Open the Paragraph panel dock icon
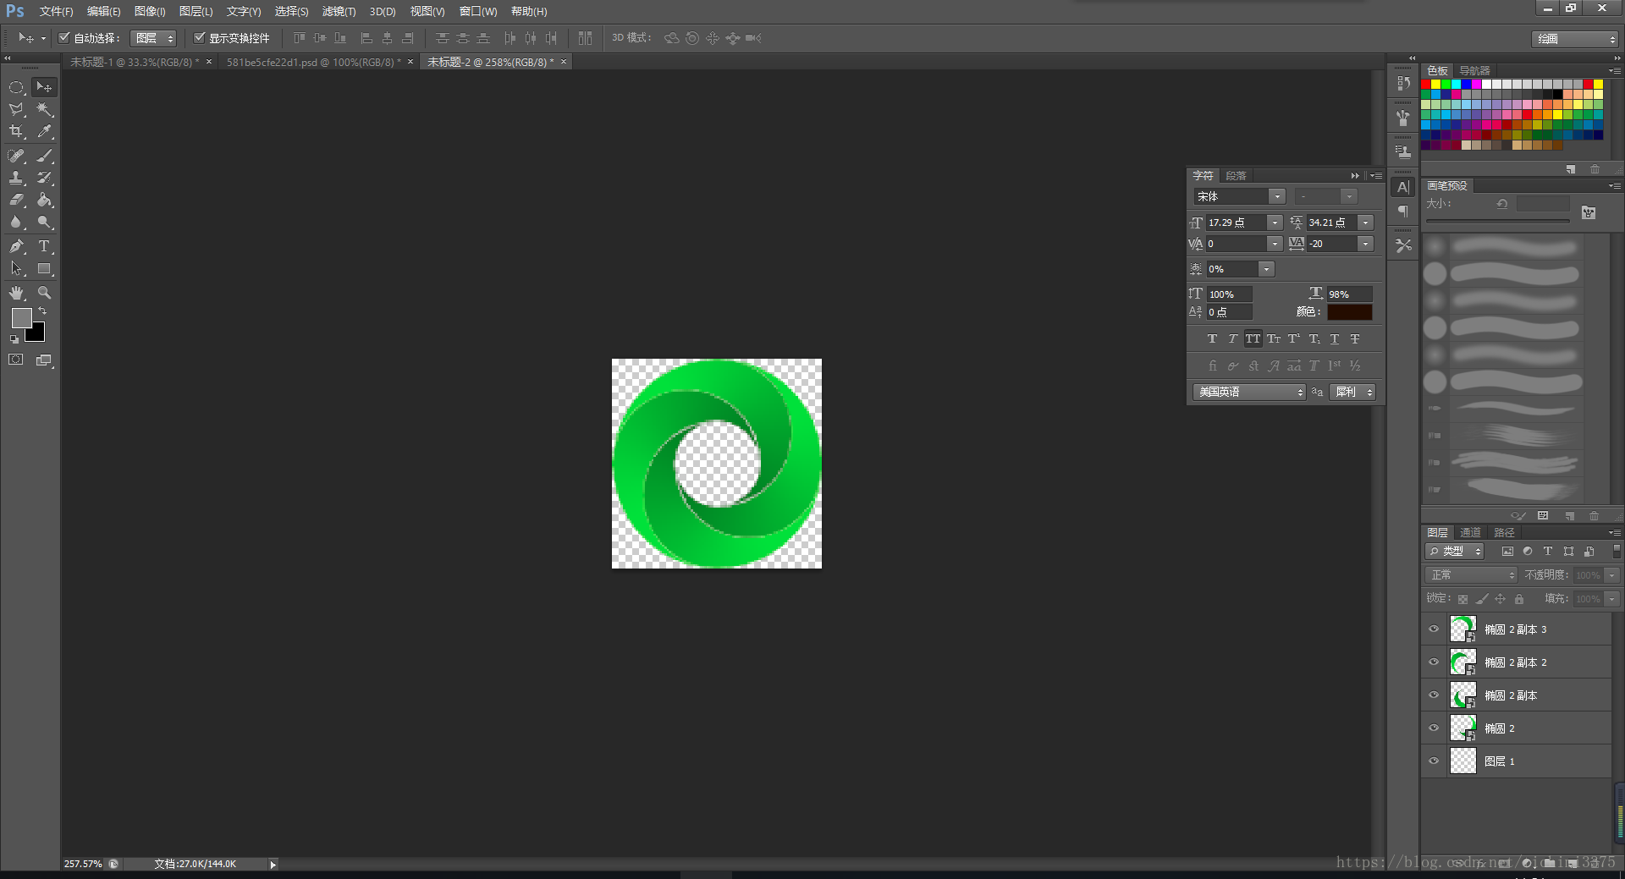This screenshot has height=879, width=1625. pos(1403,212)
